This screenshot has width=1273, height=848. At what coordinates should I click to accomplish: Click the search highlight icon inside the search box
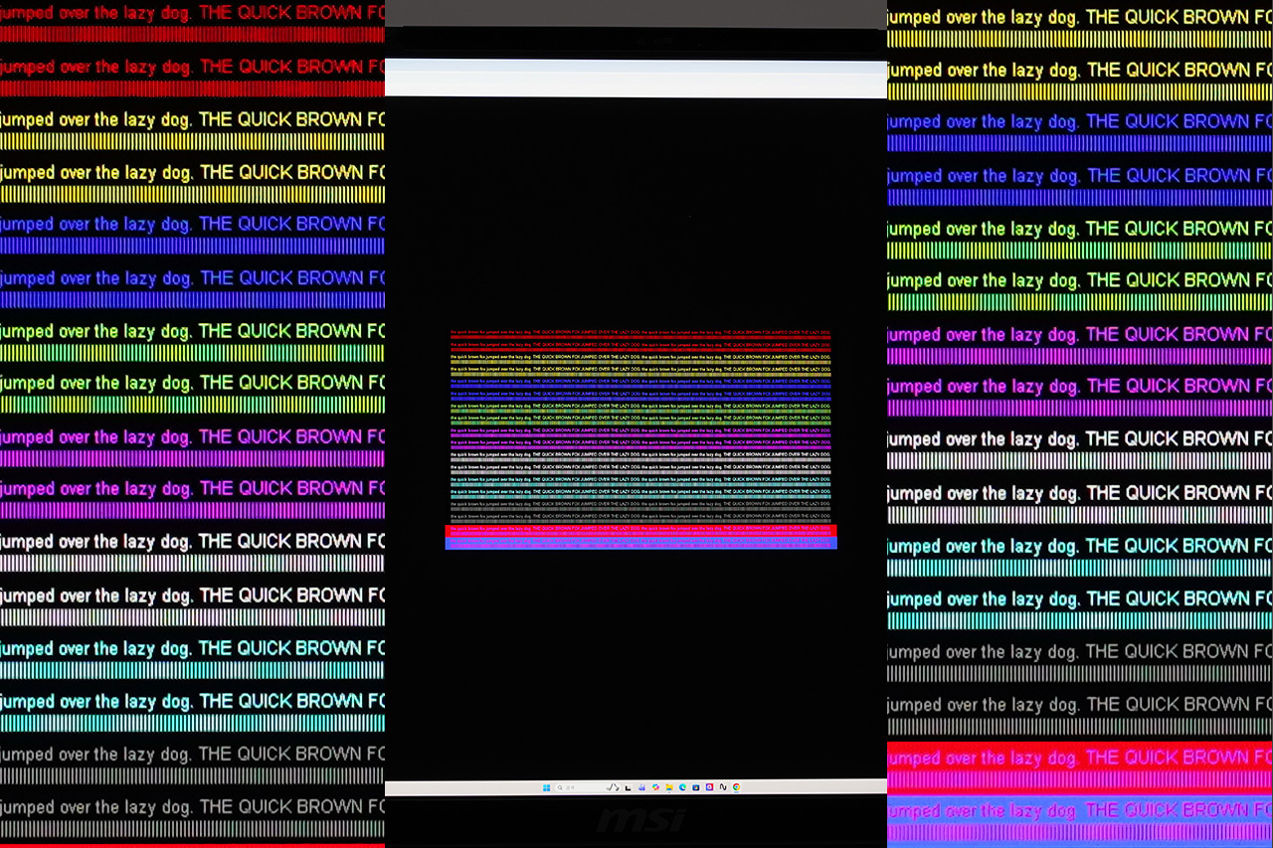point(613,787)
